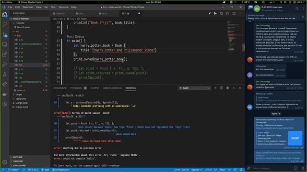Add a new terminal with plus icon

point(215,88)
